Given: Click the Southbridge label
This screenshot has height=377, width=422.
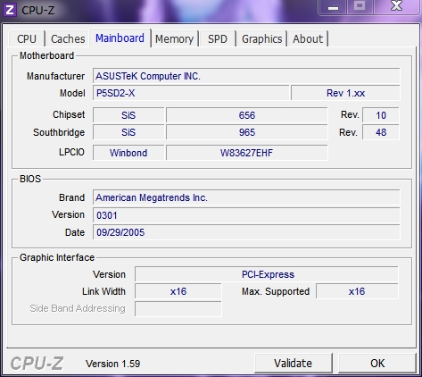Looking at the screenshot, I should coord(59,132).
